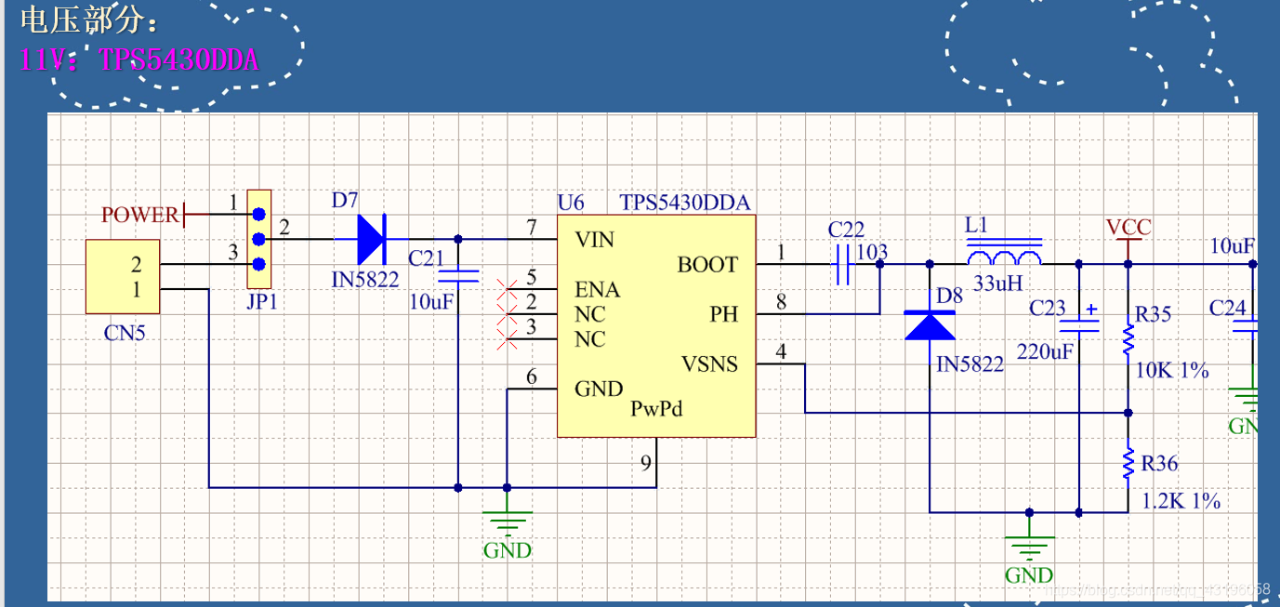
Task: Select the no-connect X on pin 5
Action: point(507,290)
